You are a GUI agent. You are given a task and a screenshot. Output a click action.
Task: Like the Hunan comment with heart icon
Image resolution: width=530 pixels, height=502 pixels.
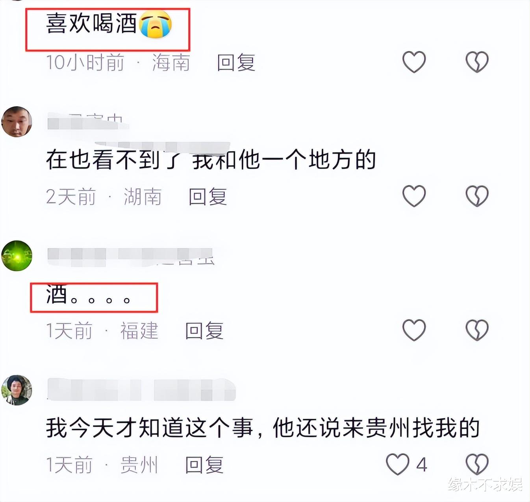tap(414, 196)
